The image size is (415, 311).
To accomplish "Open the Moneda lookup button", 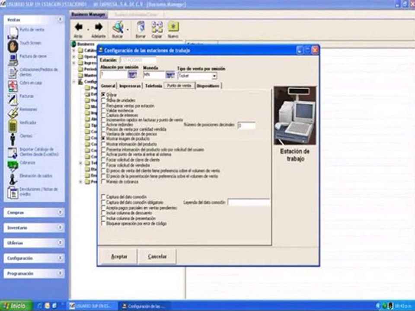I will [170, 75].
